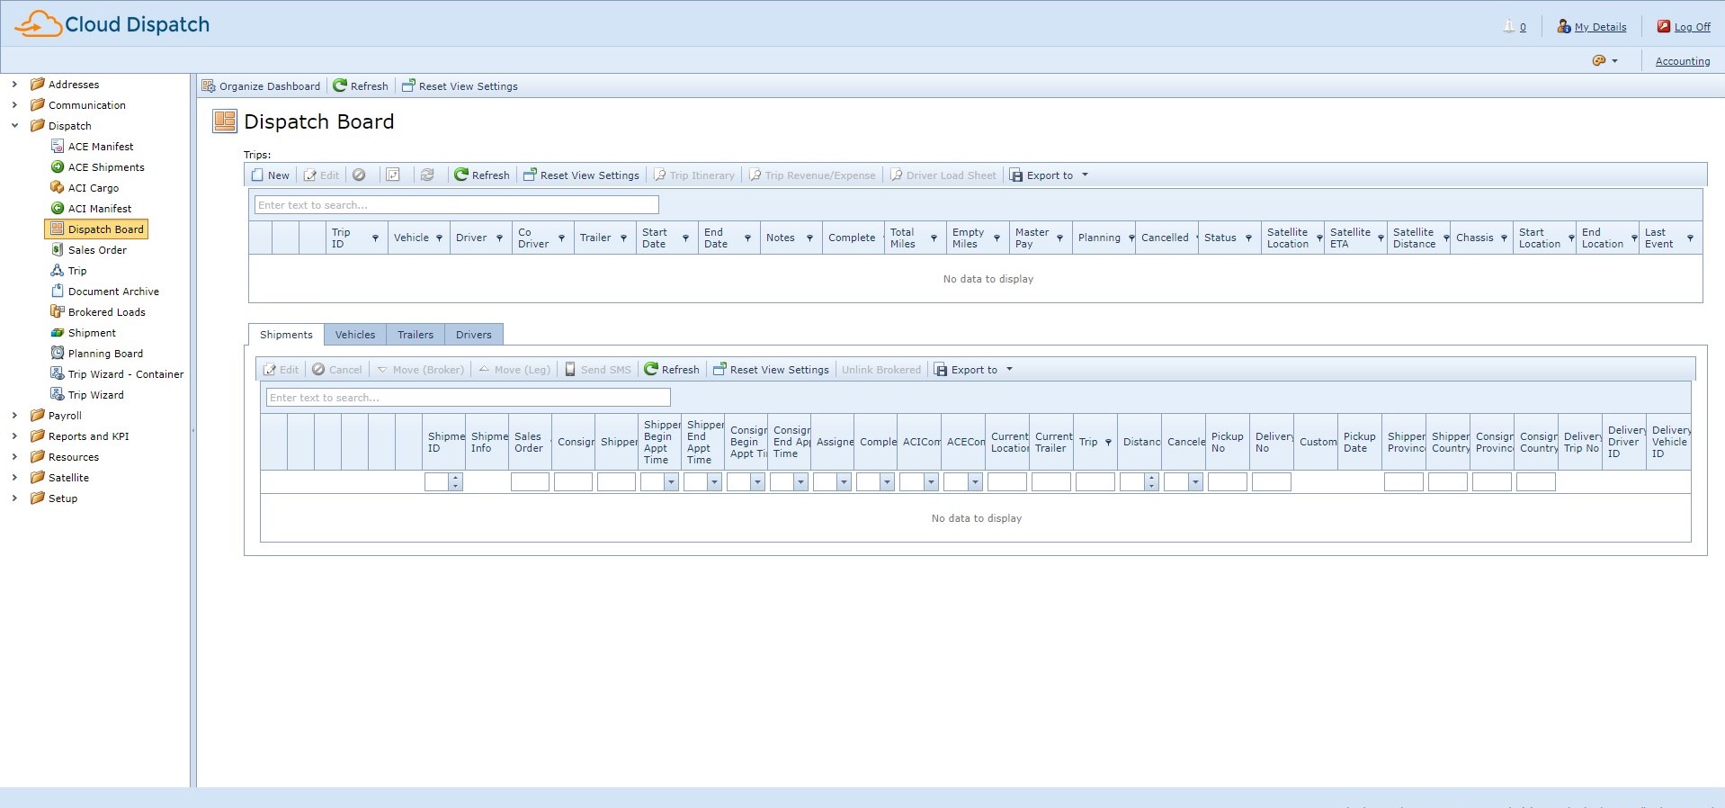Click the My Details user icon
Image resolution: width=1725 pixels, height=808 pixels.
click(x=1564, y=26)
